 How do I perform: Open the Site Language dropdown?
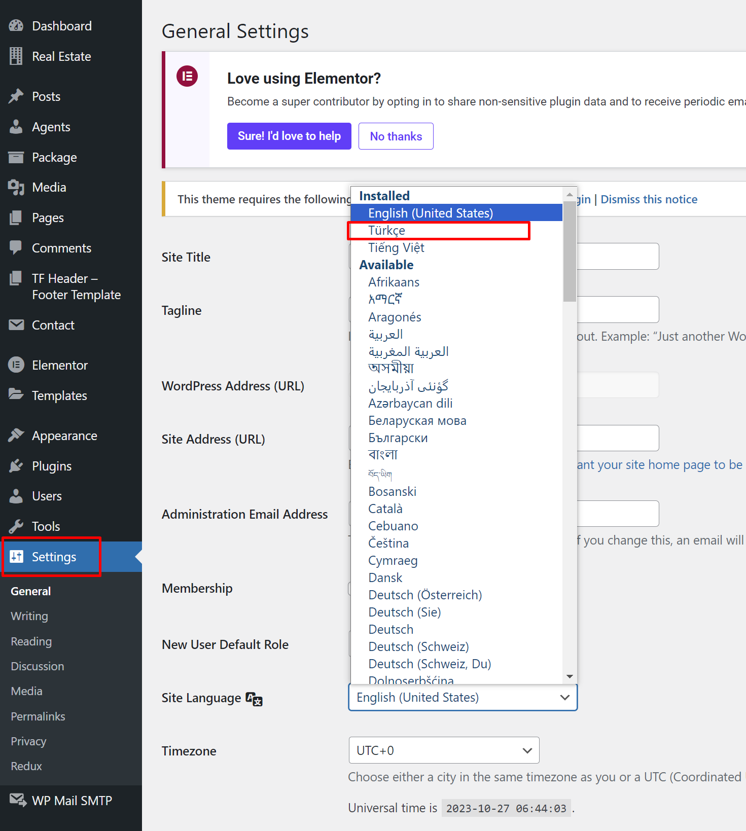coord(463,698)
